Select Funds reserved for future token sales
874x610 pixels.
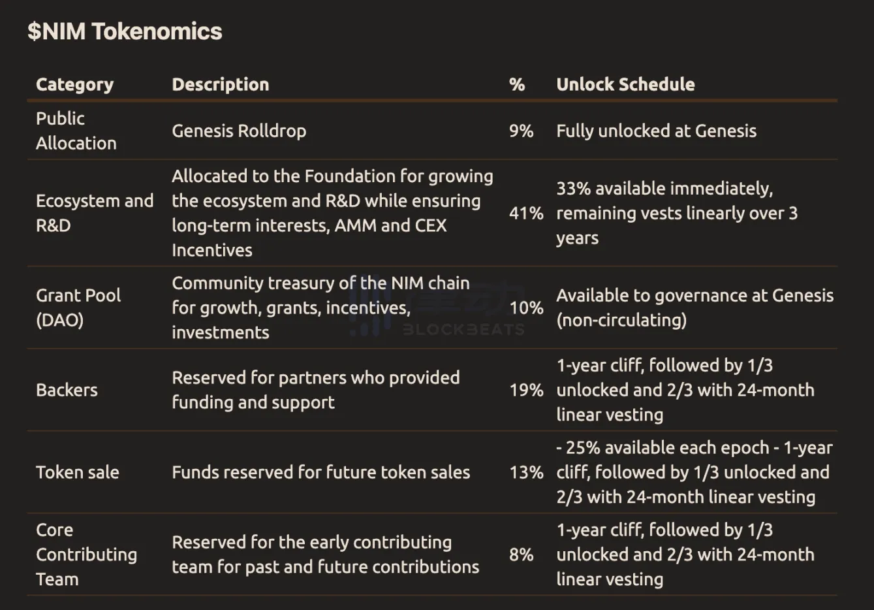tap(320, 472)
